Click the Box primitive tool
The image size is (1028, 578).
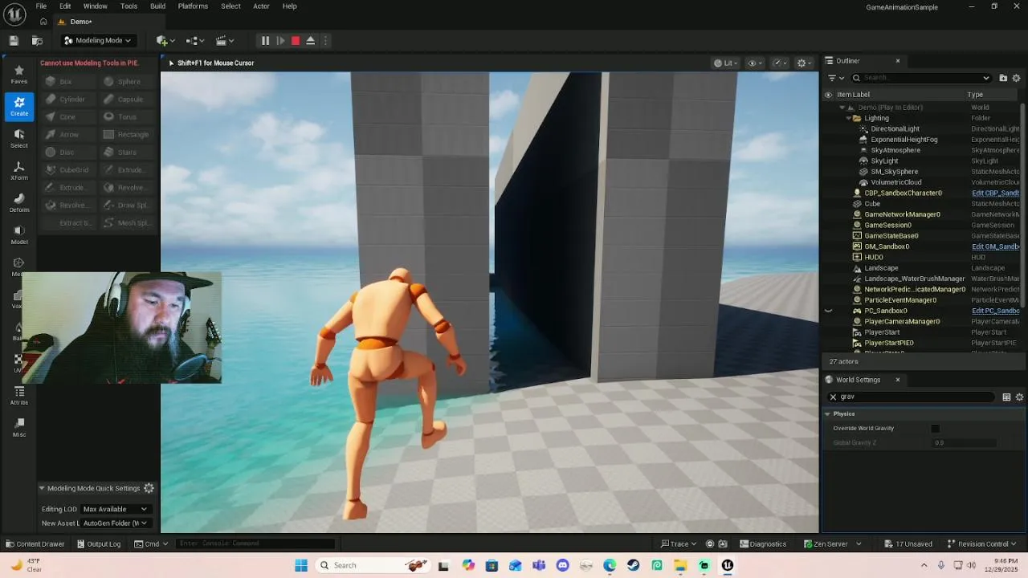tap(67, 81)
